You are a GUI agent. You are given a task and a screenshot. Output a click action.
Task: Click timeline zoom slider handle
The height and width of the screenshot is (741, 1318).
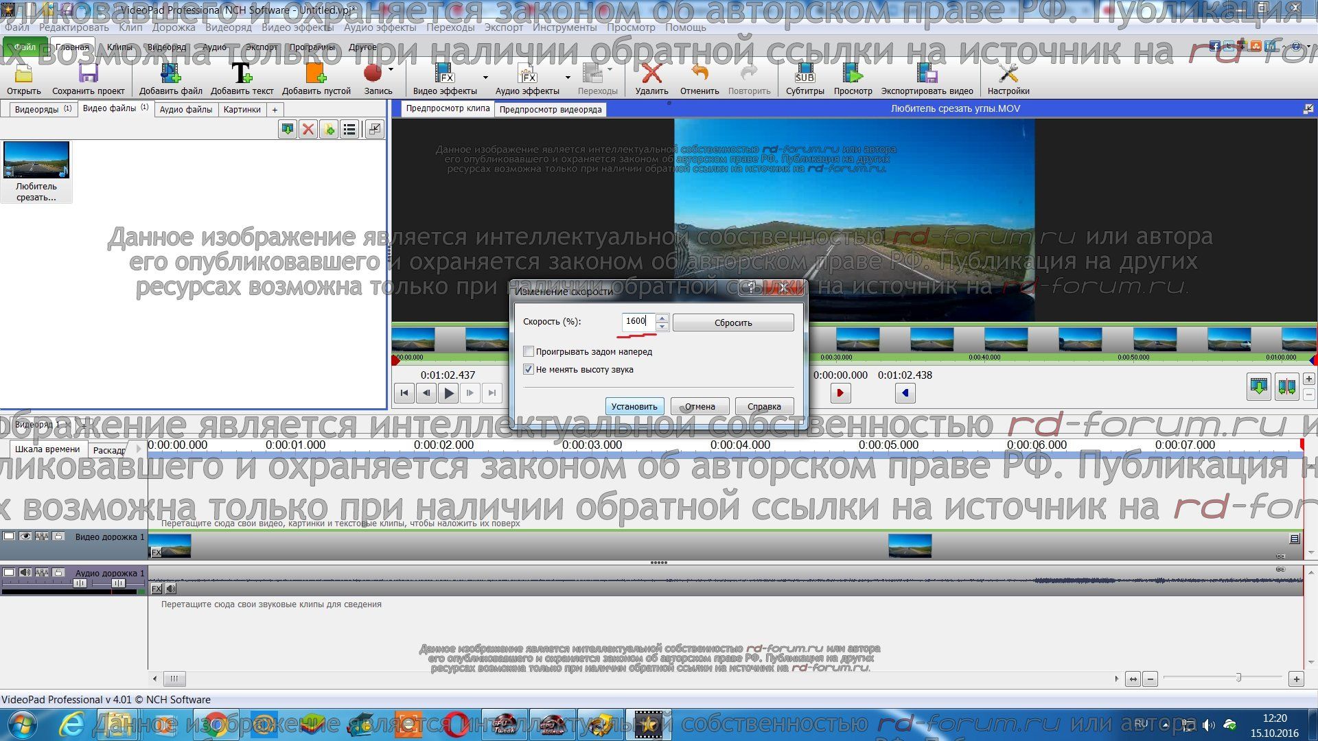(x=1238, y=678)
